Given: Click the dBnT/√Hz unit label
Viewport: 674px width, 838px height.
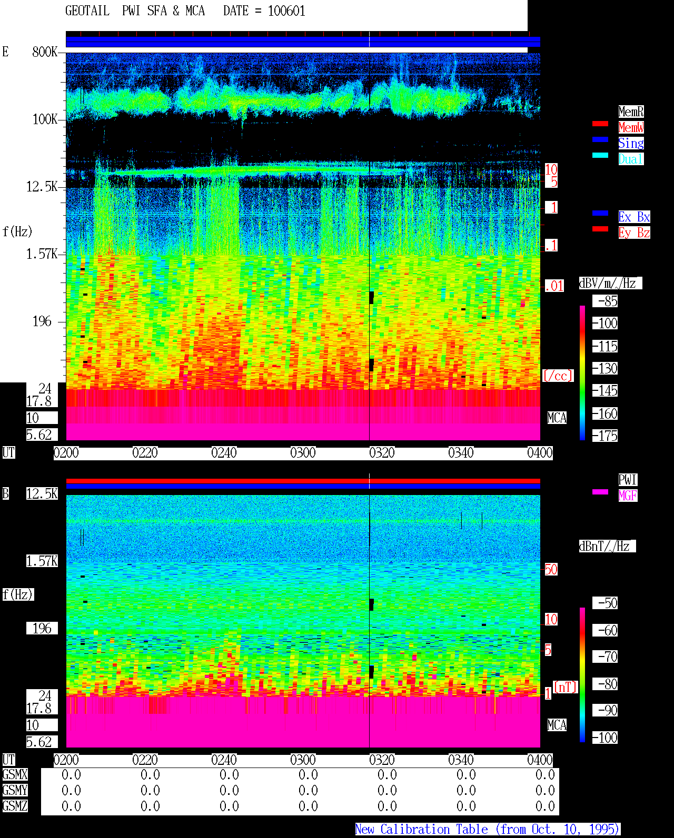Looking at the screenshot, I should click(607, 546).
